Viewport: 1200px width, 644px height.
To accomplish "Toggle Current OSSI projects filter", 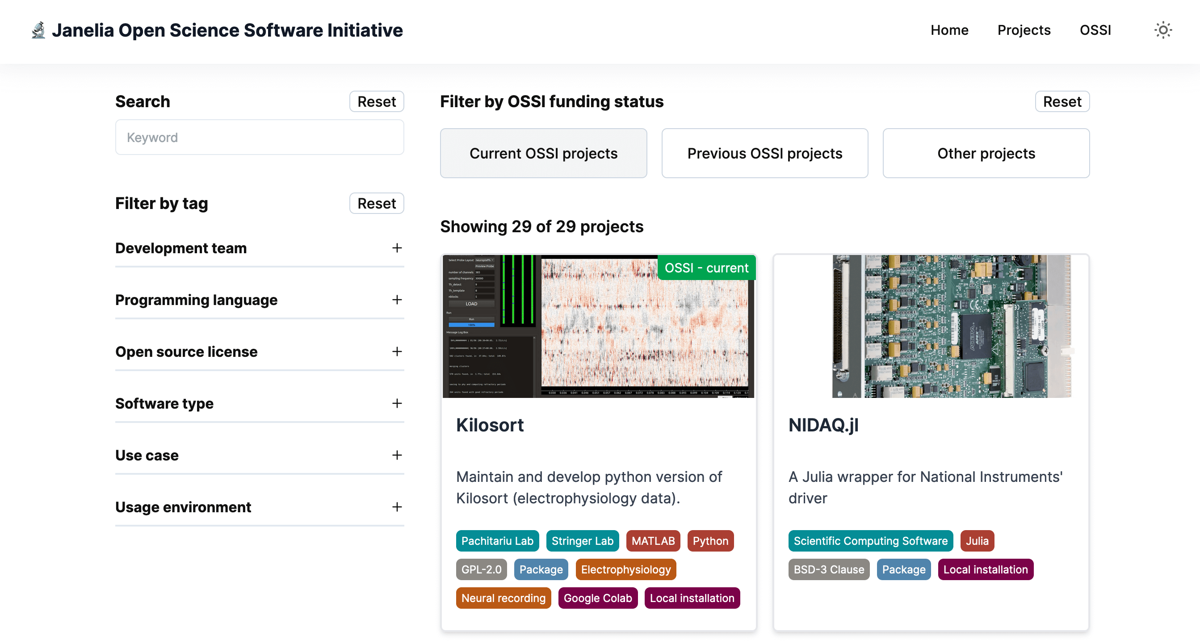I will [543, 153].
